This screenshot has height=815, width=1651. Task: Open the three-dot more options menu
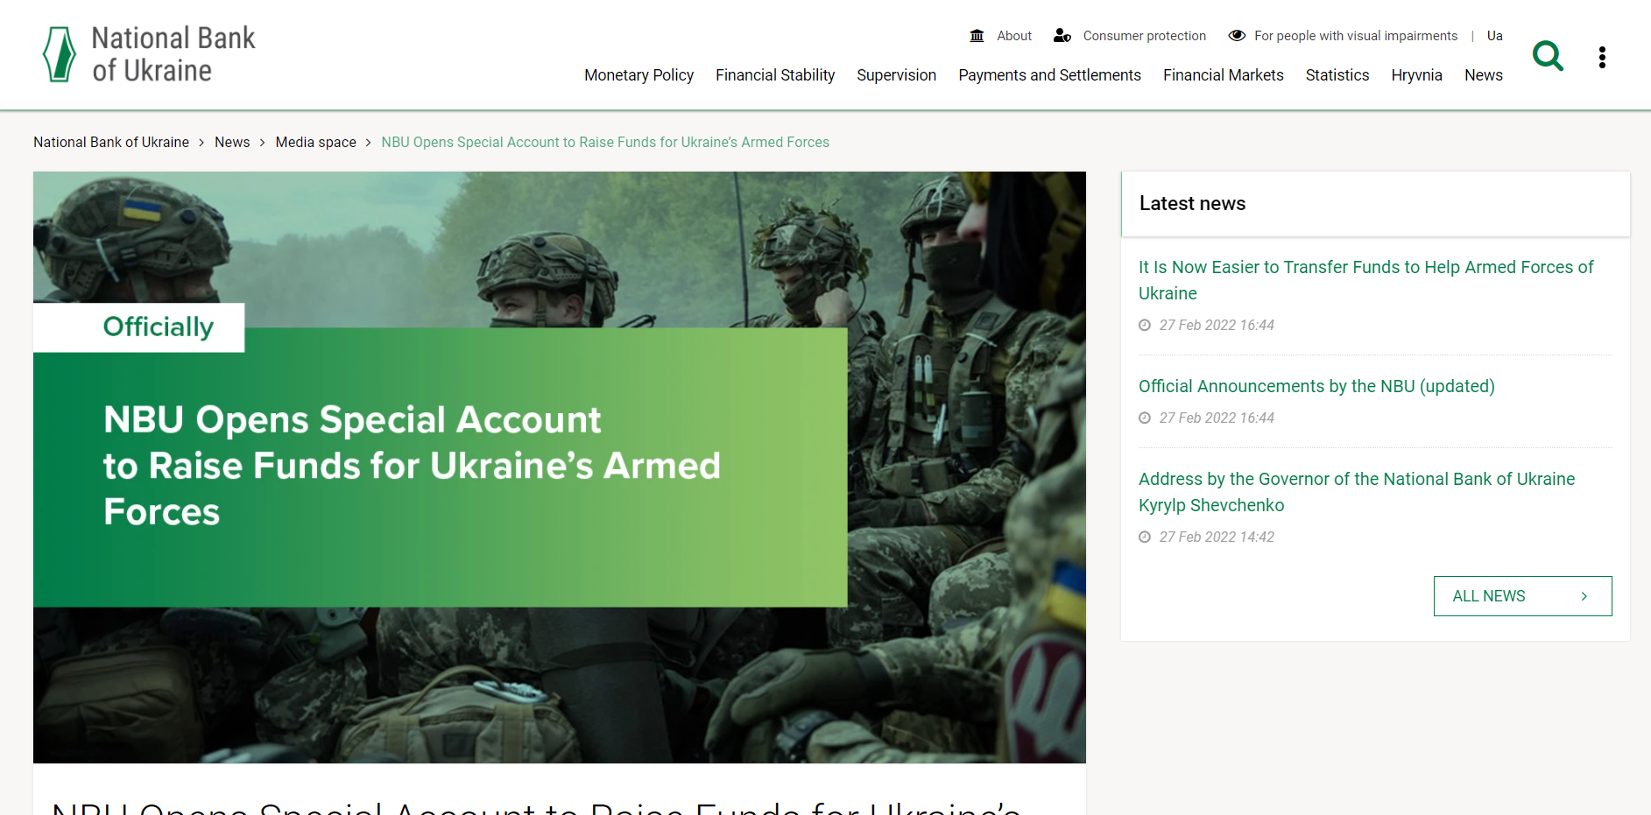(x=1602, y=57)
